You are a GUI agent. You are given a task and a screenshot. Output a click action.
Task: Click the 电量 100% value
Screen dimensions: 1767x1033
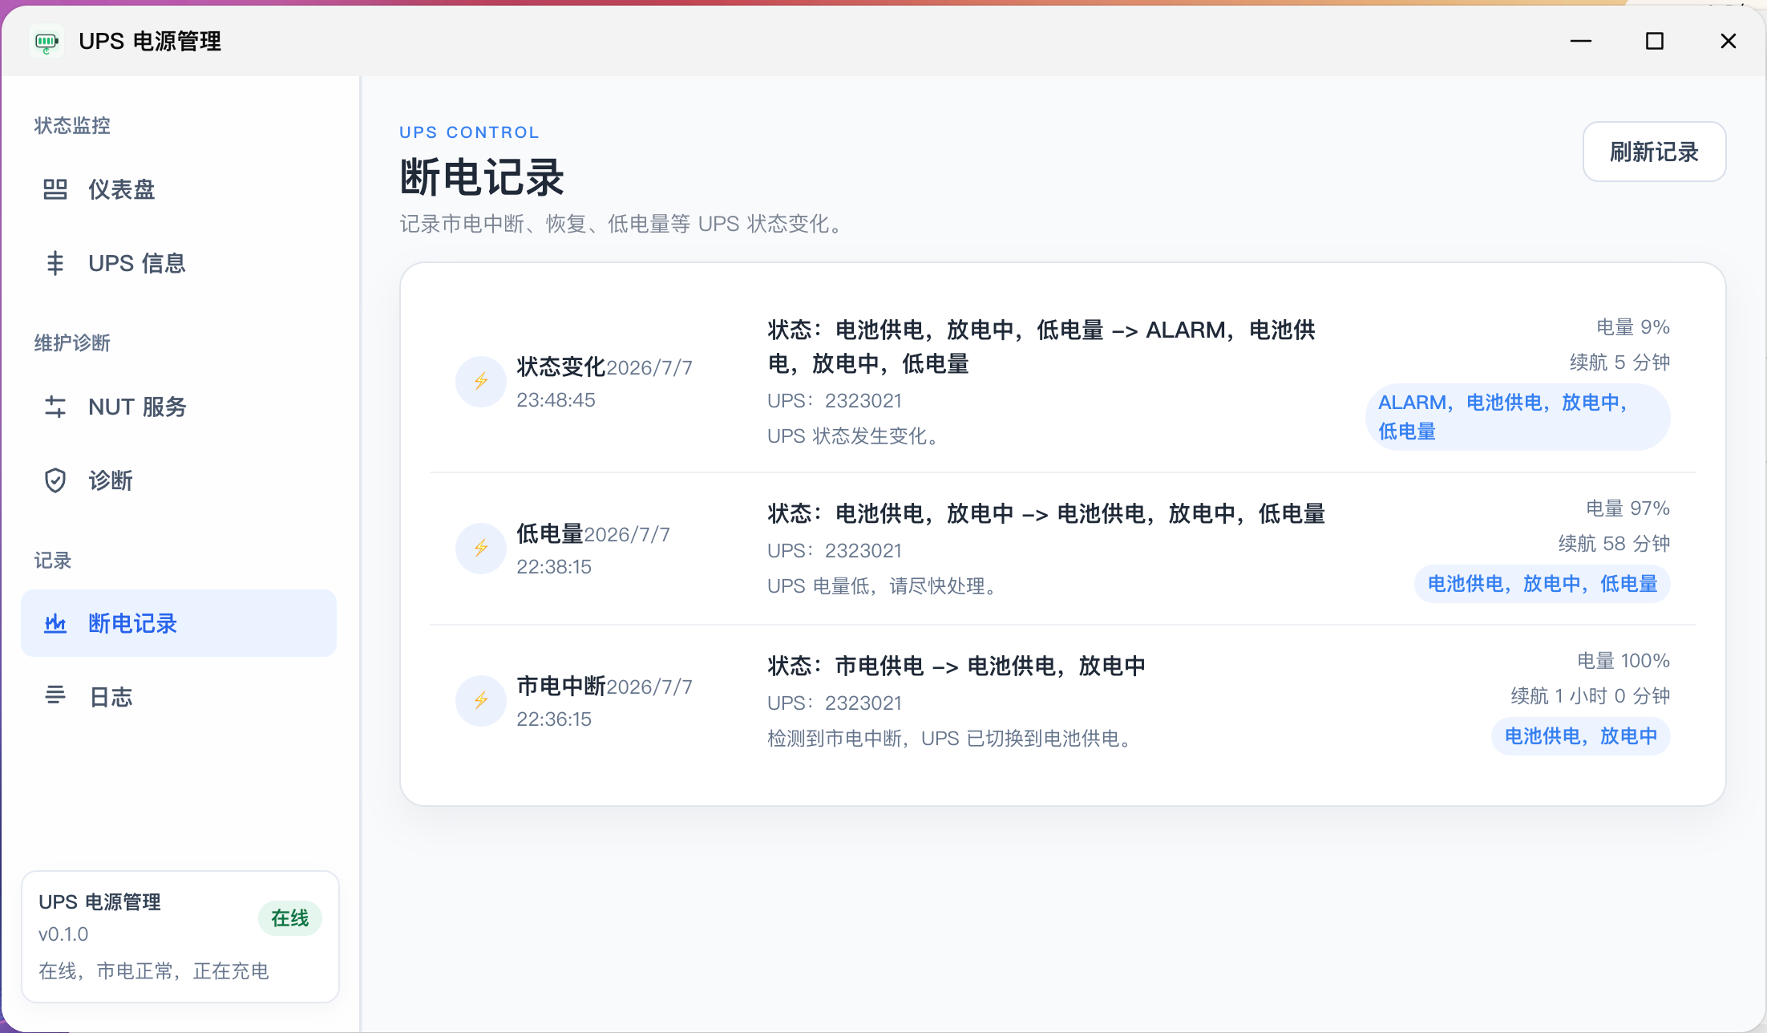coord(1623,661)
